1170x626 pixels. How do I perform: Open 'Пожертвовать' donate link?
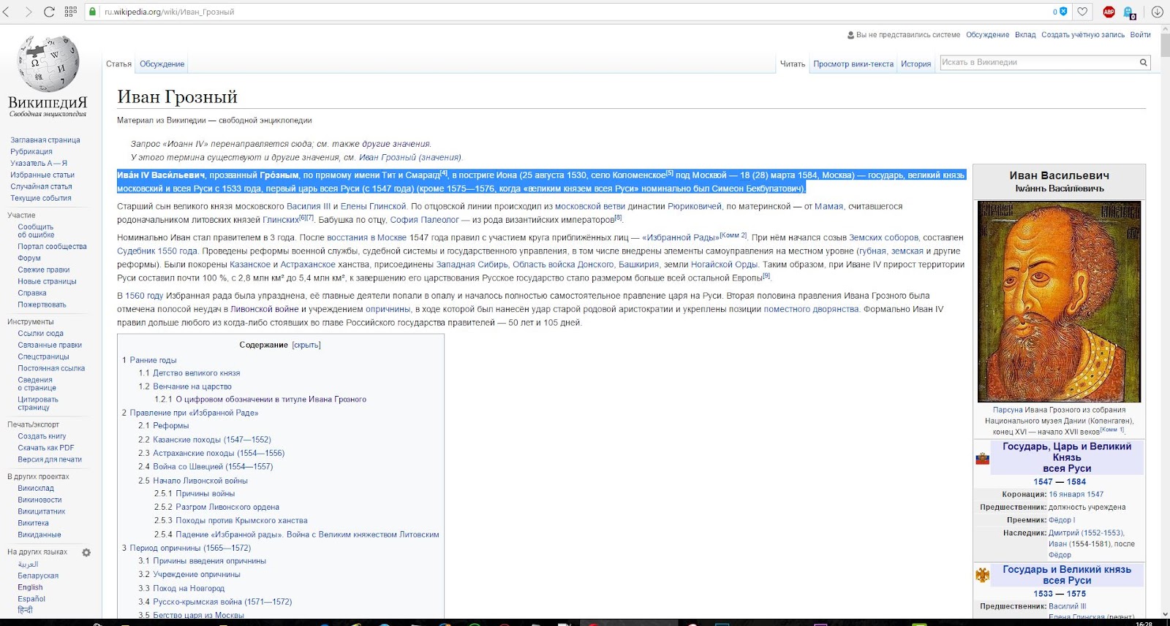point(42,305)
